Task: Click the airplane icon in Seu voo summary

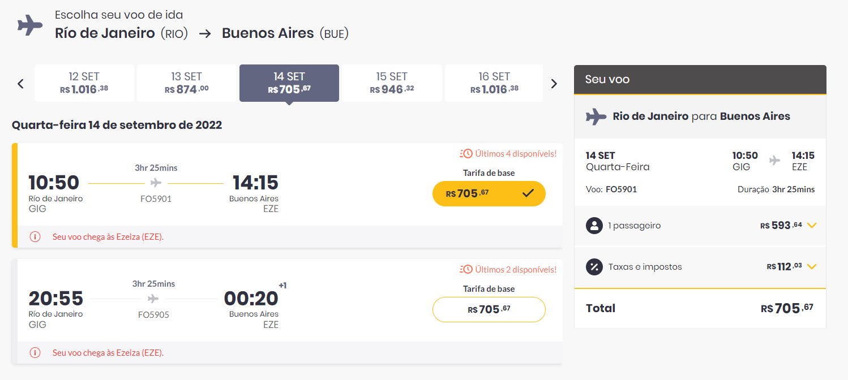Action: coord(596,117)
